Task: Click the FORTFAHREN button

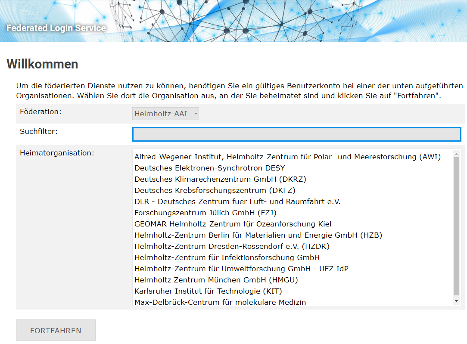Action: [56, 330]
